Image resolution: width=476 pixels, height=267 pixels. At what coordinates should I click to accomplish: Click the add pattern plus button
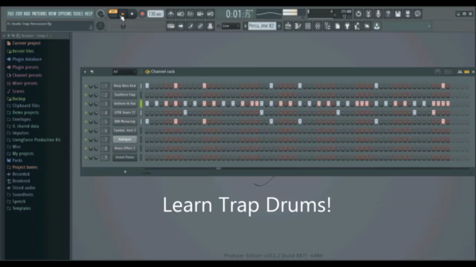click(279, 26)
